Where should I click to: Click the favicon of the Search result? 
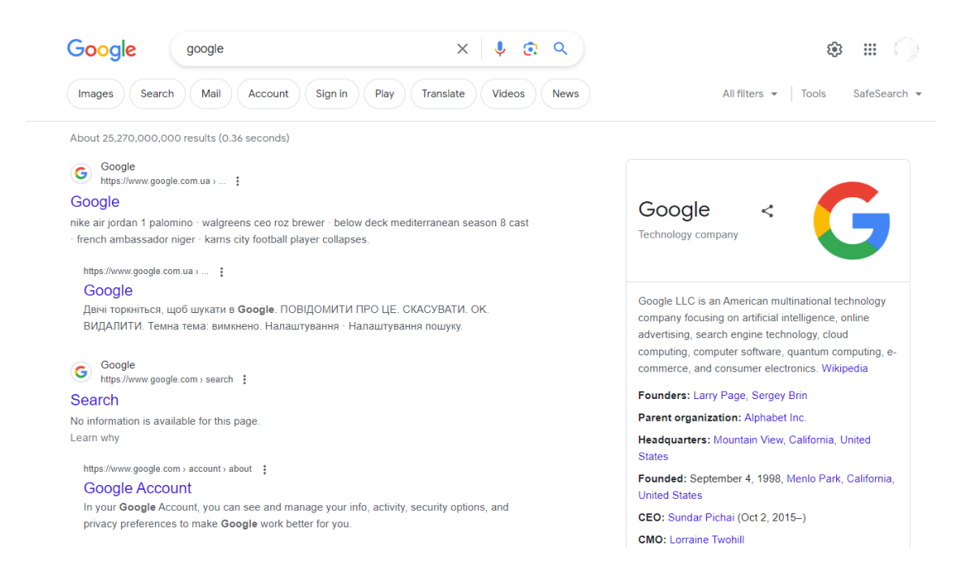coord(81,372)
